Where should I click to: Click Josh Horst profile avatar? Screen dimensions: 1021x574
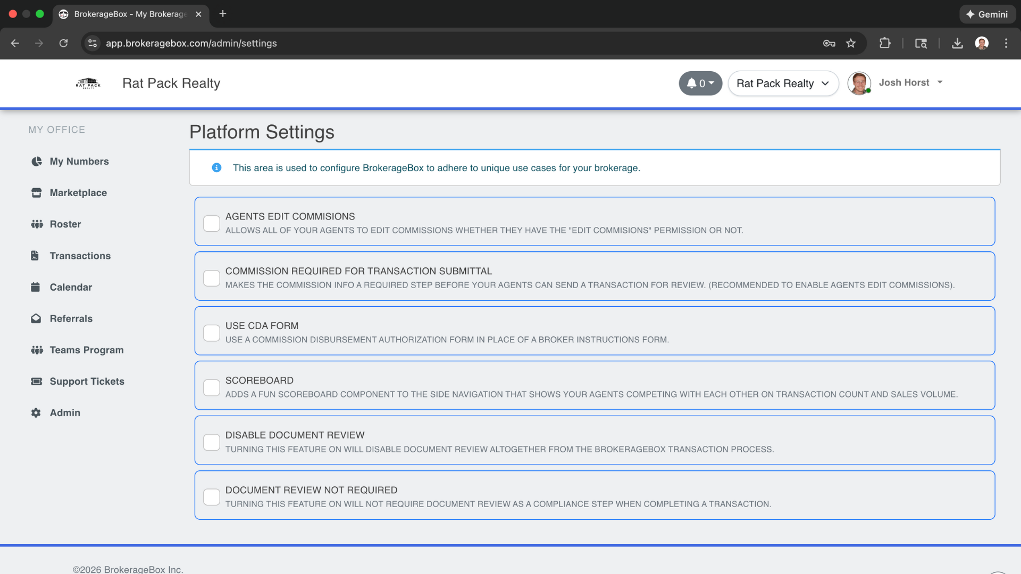click(x=859, y=83)
